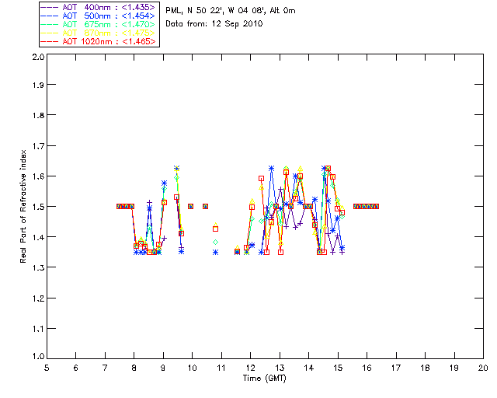497x398 pixels.
Task: Click the 'Real Part of Refractive Index' axis label
Action: click(x=24, y=205)
